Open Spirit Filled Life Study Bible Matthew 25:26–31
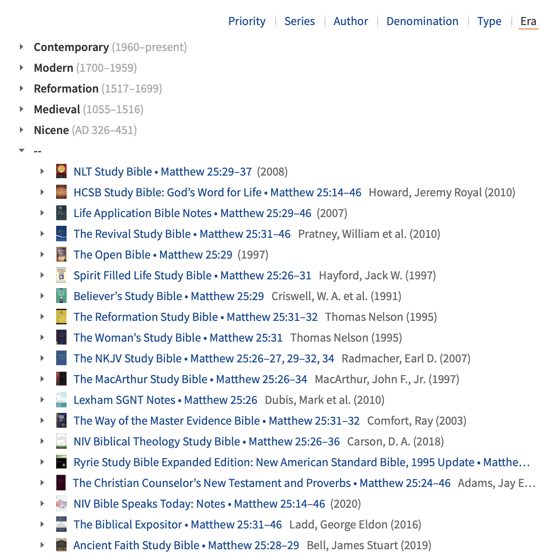This screenshot has width=542, height=557. click(192, 275)
